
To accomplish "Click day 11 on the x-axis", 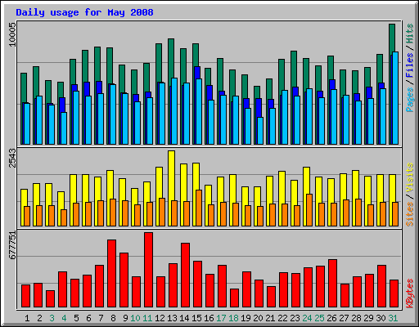I will [147, 318].
